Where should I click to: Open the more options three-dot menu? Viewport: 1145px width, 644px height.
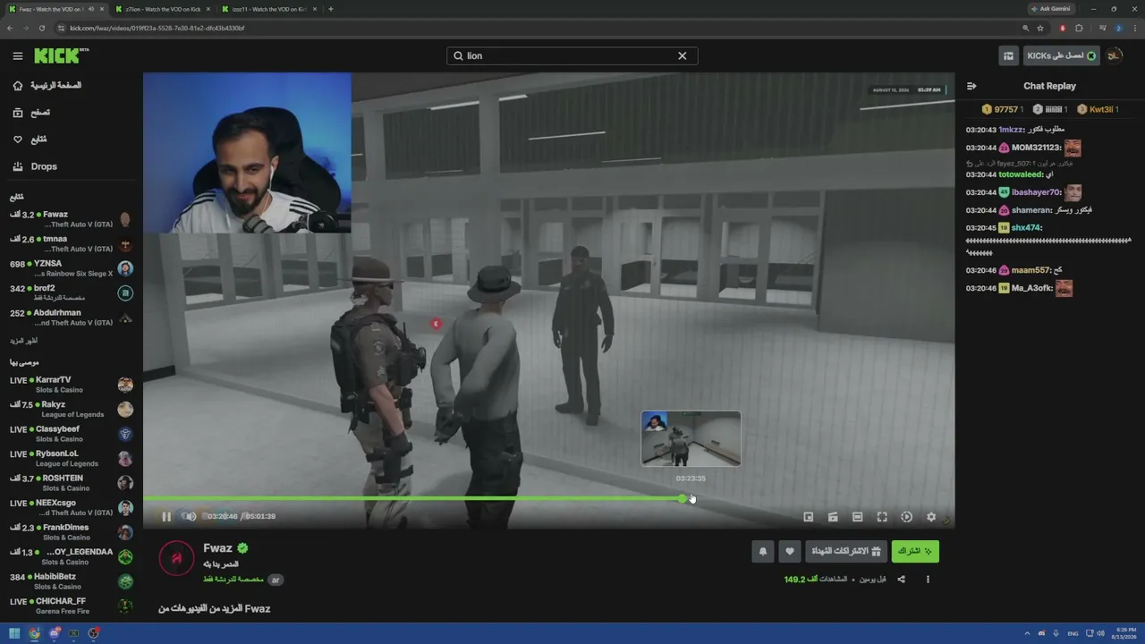tap(928, 580)
